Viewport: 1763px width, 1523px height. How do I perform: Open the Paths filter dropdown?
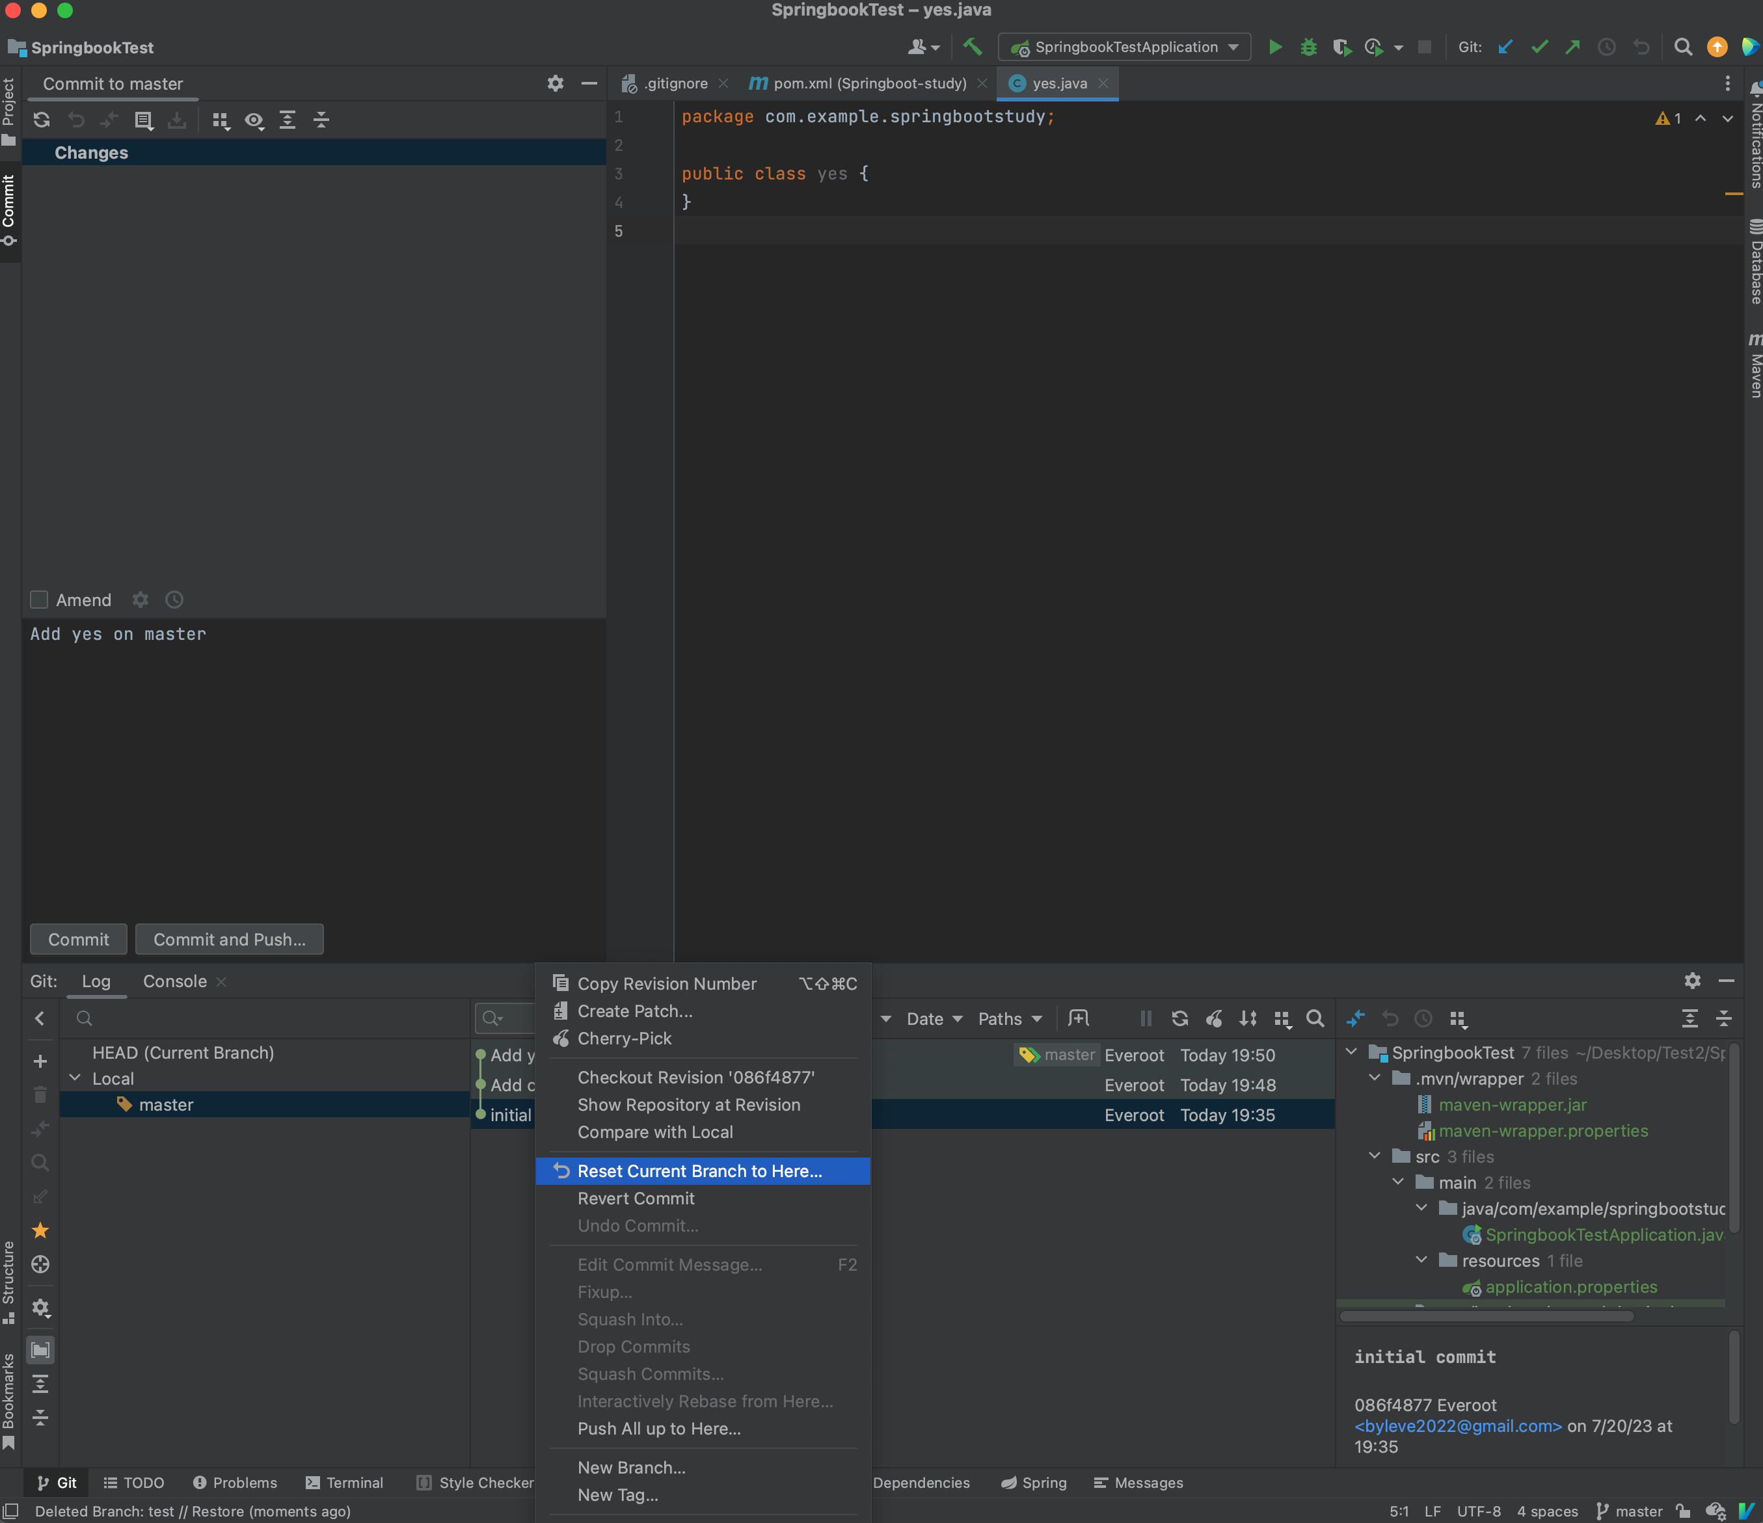coord(1010,1018)
